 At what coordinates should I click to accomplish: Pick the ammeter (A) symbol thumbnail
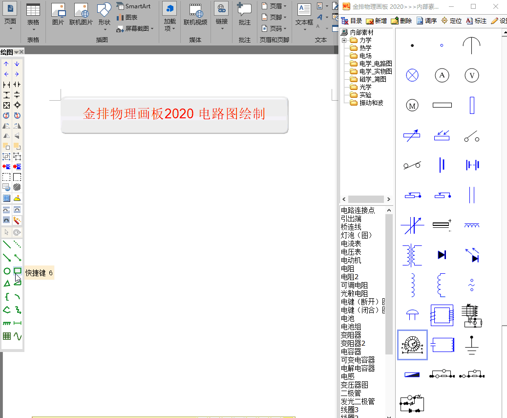point(442,76)
